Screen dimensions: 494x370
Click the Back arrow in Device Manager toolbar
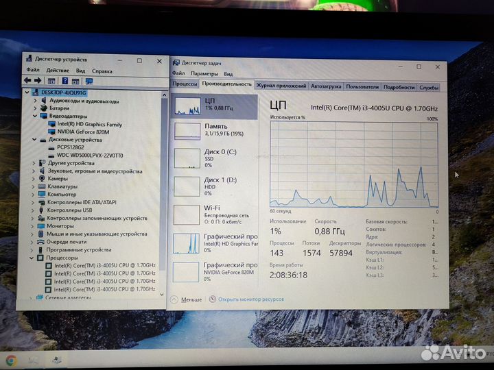click(x=27, y=81)
